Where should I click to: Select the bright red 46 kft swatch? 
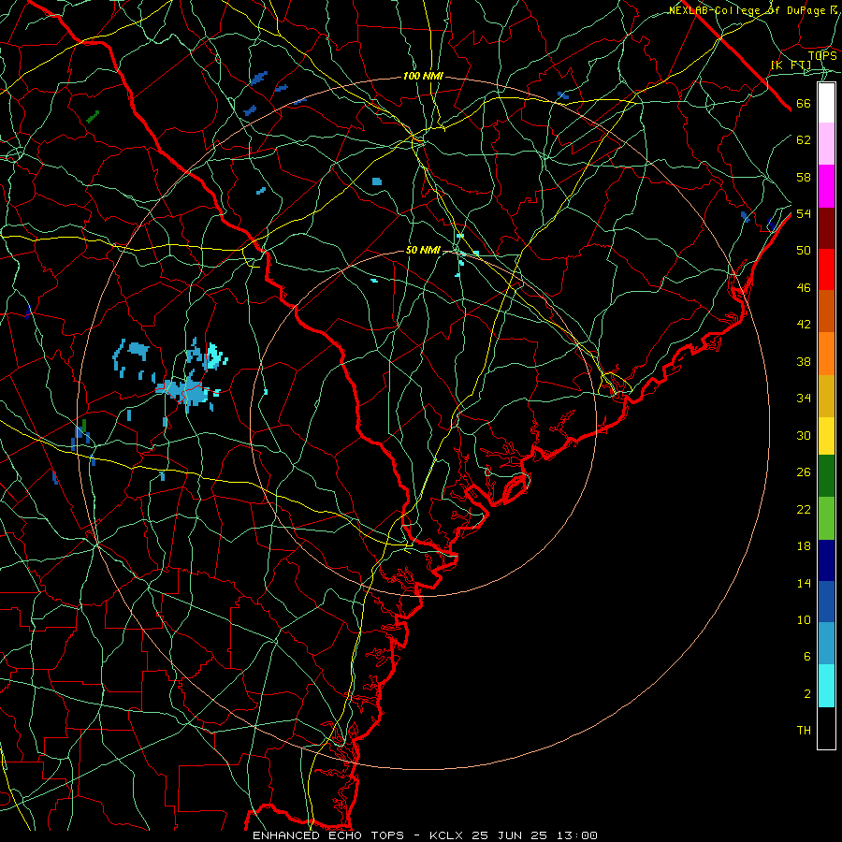coord(826,269)
